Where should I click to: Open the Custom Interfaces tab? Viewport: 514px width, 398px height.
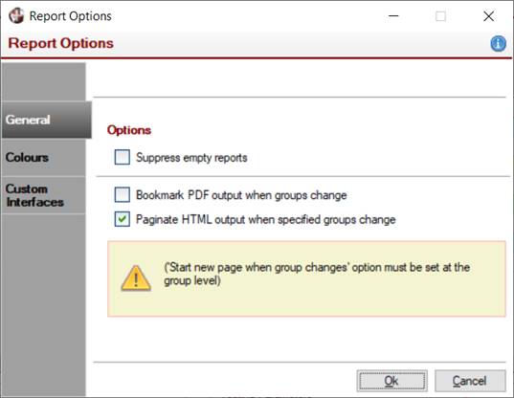44,195
